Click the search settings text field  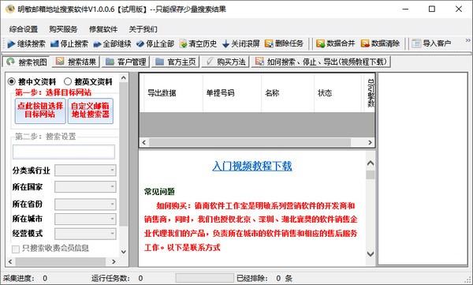(x=64, y=152)
